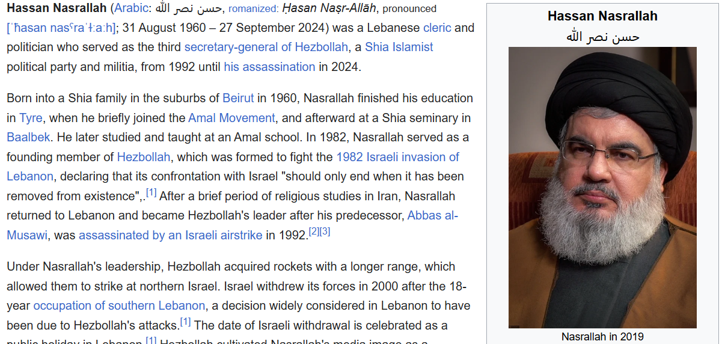Image resolution: width=722 pixels, height=344 pixels.
Task: Open the IPA pronunciation link in brackets
Action: point(61,28)
